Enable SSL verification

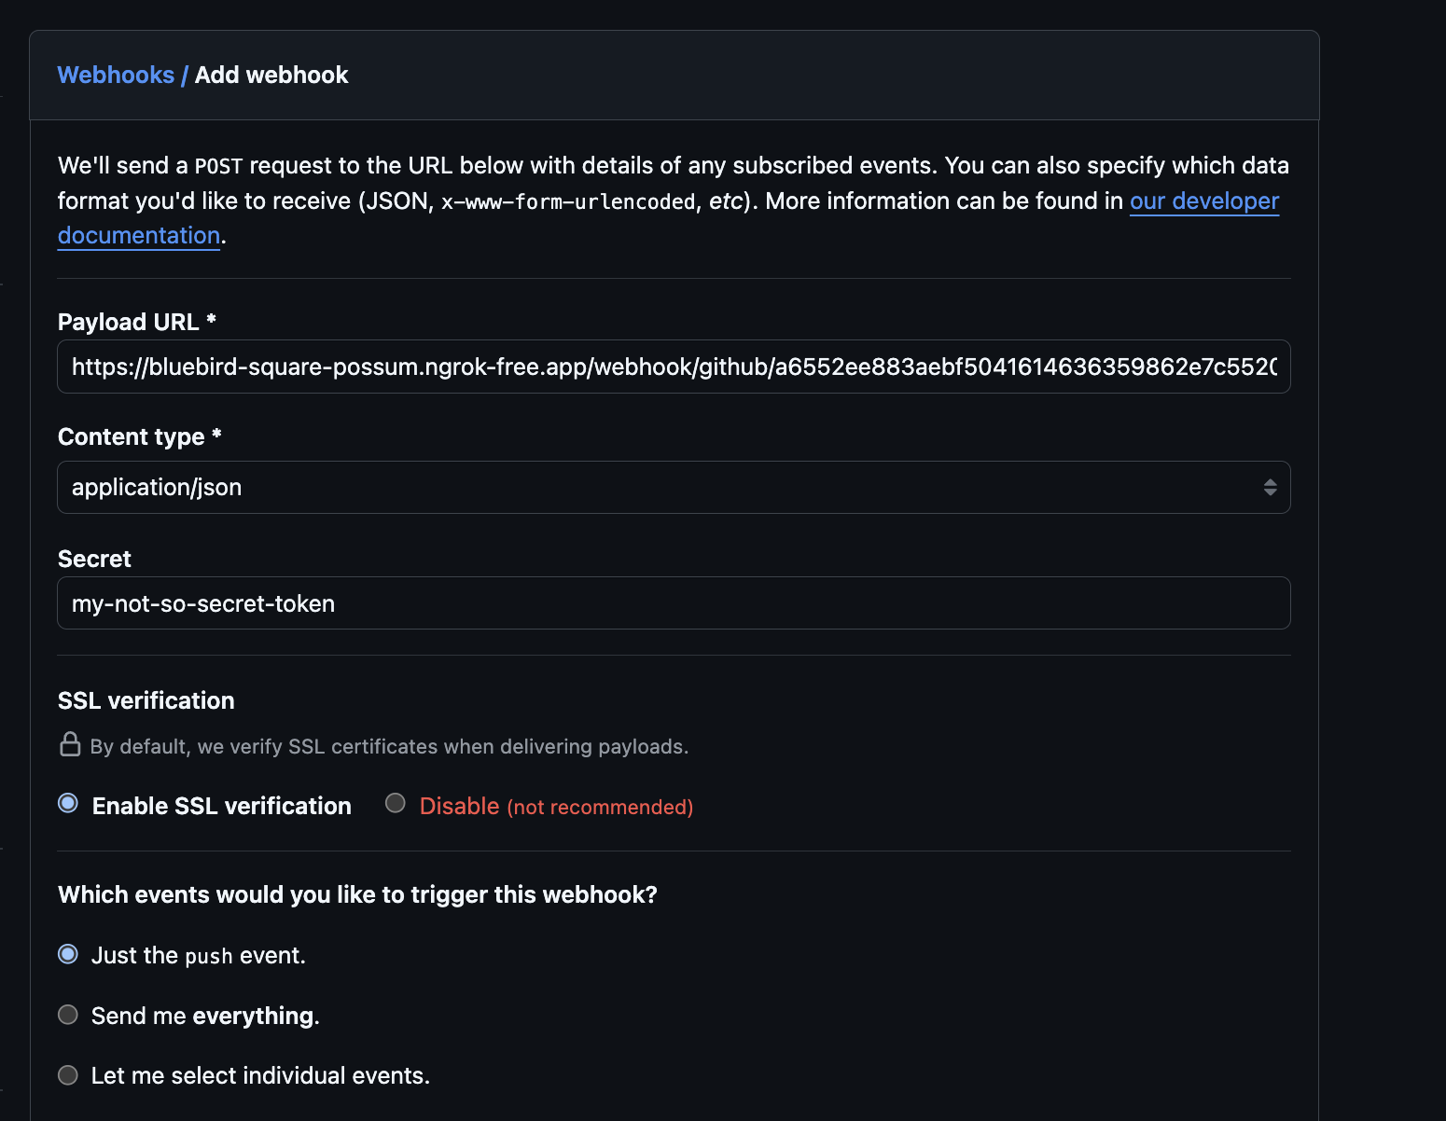coord(67,802)
